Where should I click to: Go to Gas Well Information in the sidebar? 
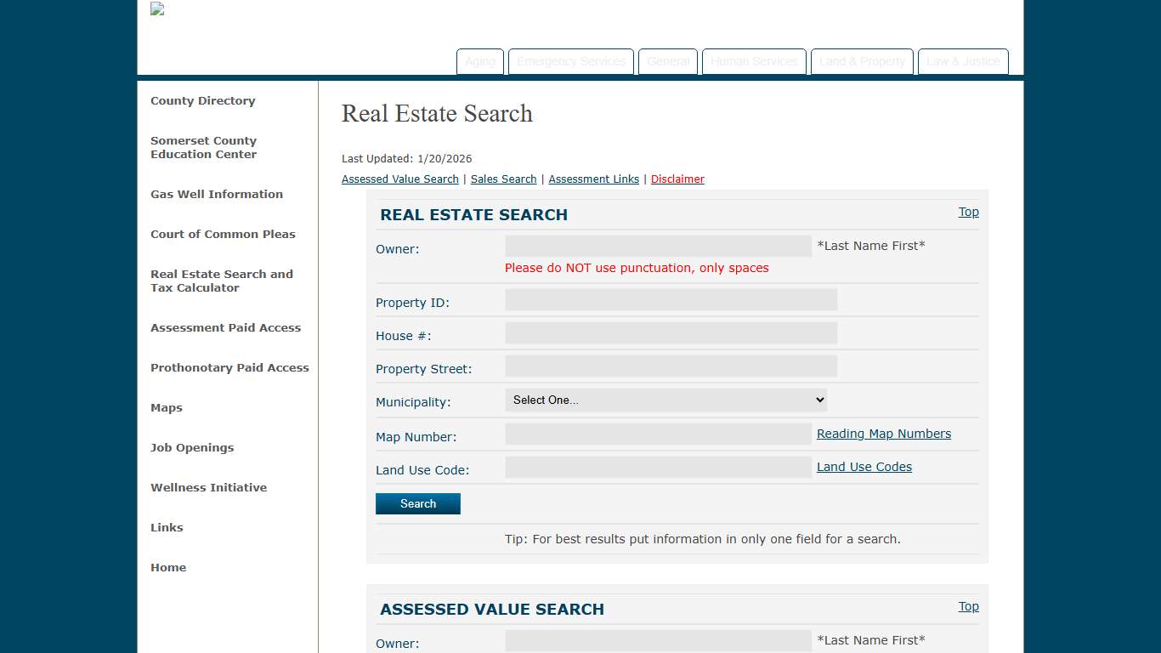217,195
